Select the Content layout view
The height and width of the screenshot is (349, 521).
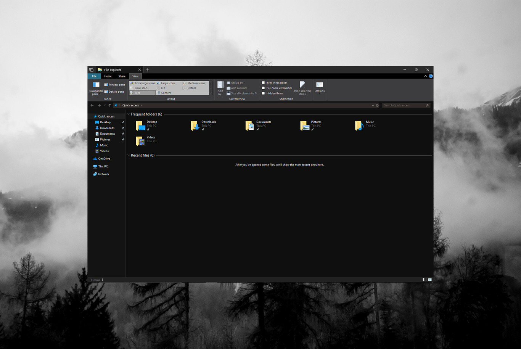(x=167, y=92)
